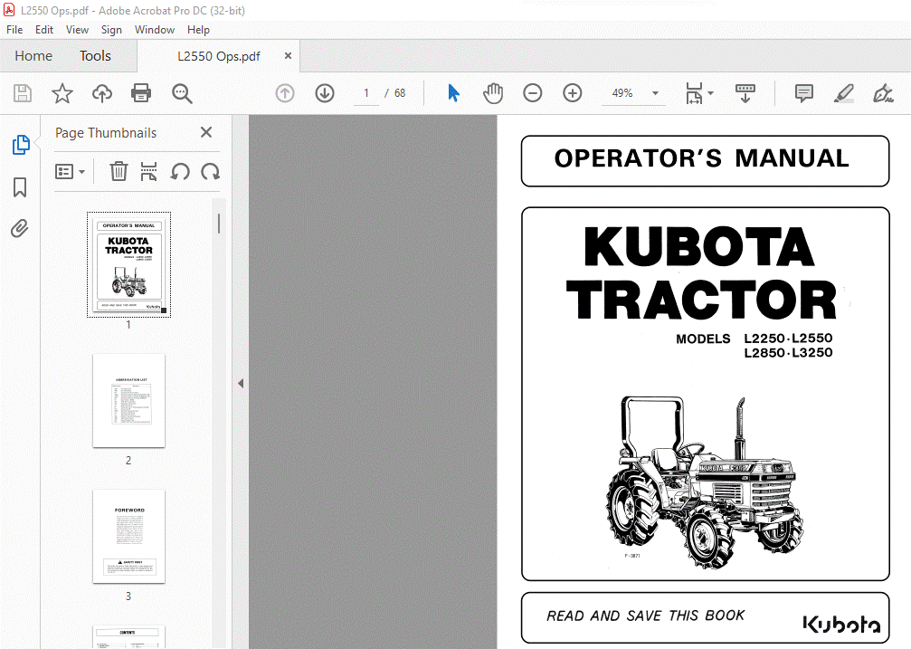Select the Highlight text pen tool
The width and height of the screenshot is (911, 649).
tap(844, 93)
